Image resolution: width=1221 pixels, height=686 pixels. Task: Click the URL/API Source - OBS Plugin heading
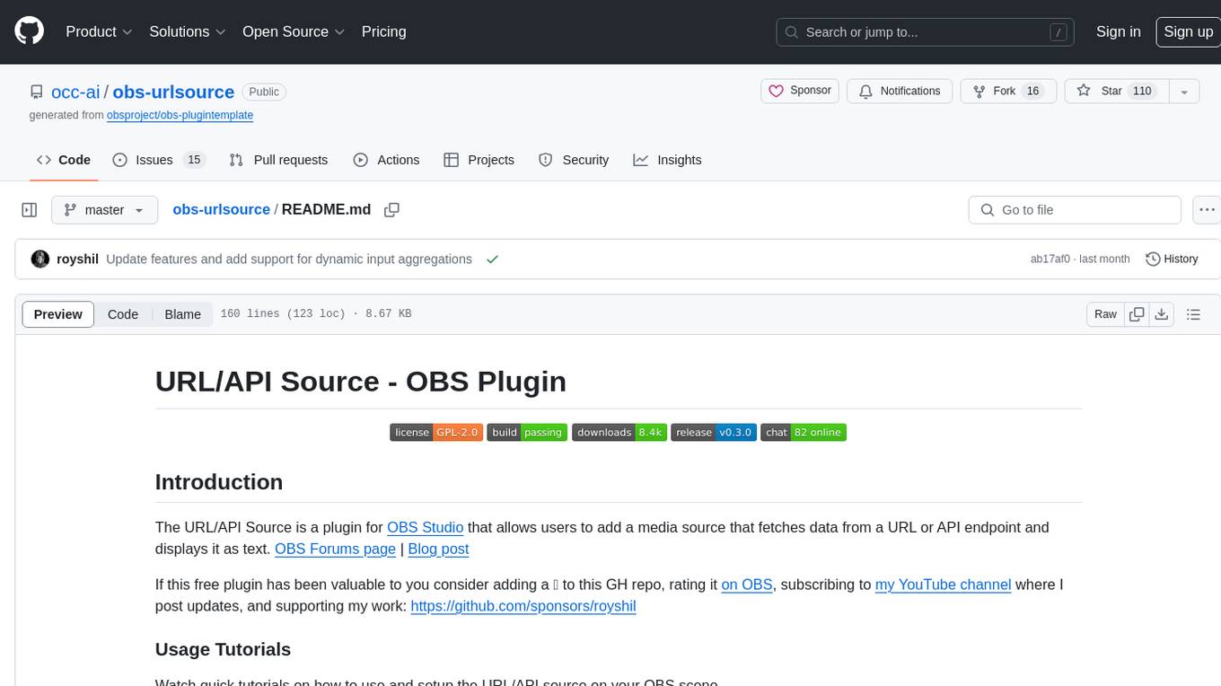361,381
